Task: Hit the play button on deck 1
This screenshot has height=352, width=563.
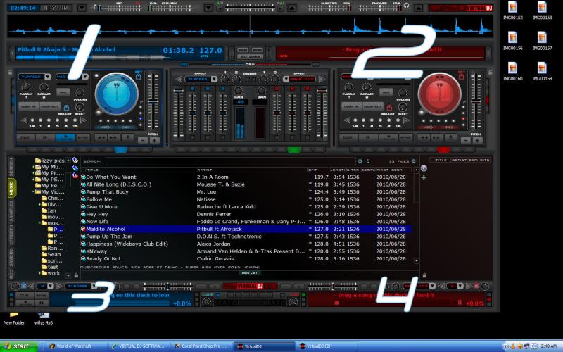Action: click(65, 137)
